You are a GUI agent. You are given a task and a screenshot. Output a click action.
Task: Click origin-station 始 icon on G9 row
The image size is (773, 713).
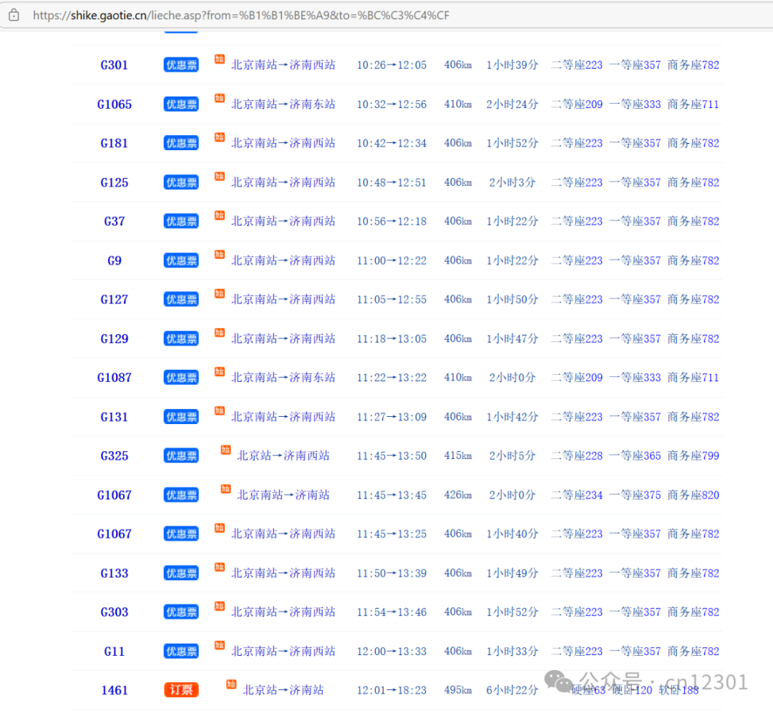[x=220, y=255]
